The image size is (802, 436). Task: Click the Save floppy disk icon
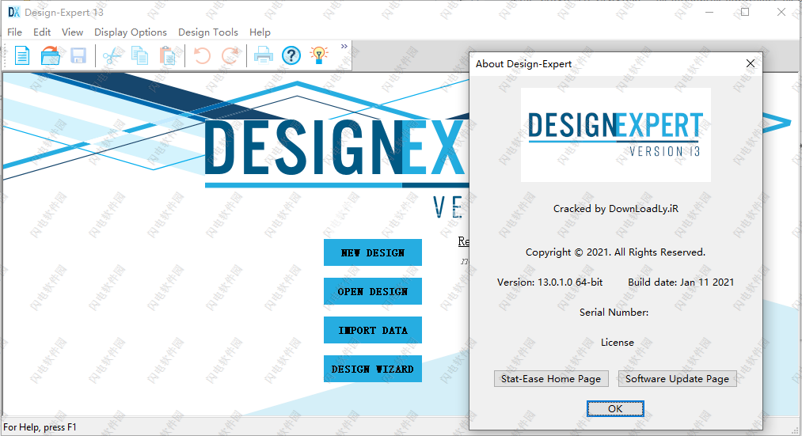coord(78,55)
